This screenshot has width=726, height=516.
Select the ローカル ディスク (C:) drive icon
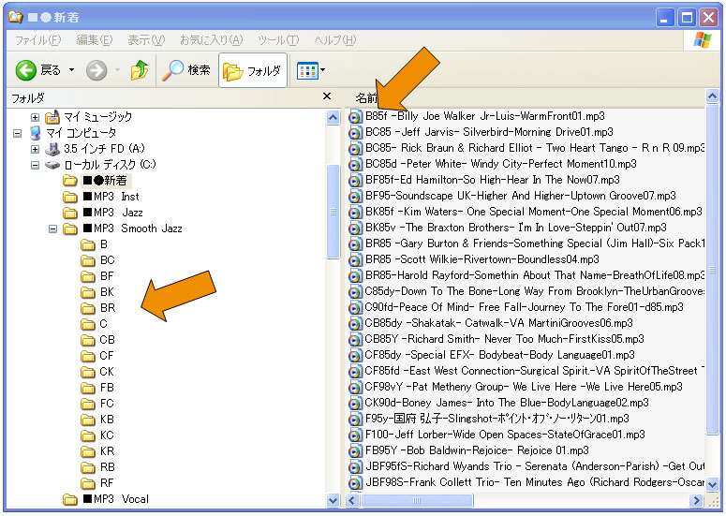pyautogui.click(x=52, y=165)
